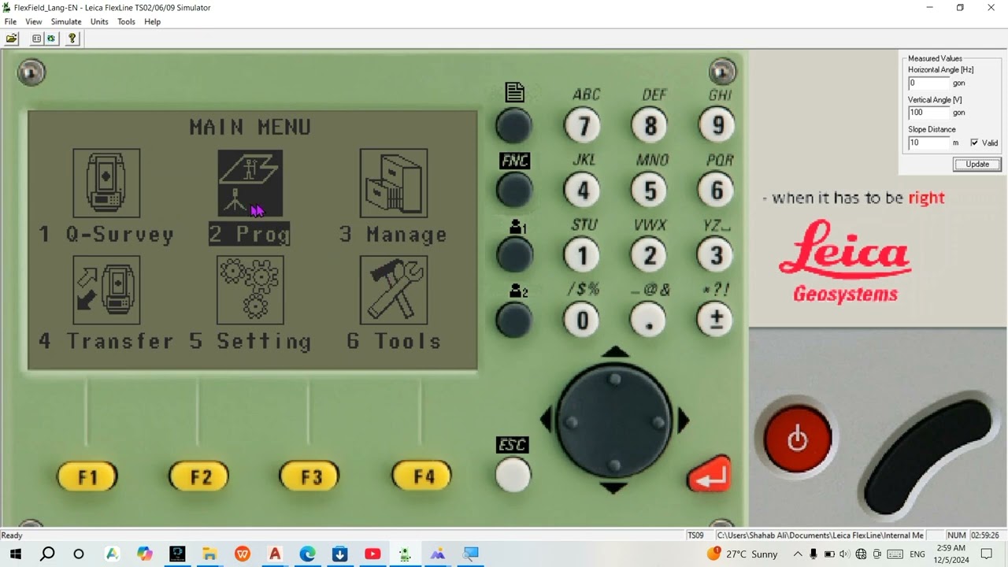
Task: Click the third toolbar icon with green symbol
Action: tap(51, 39)
